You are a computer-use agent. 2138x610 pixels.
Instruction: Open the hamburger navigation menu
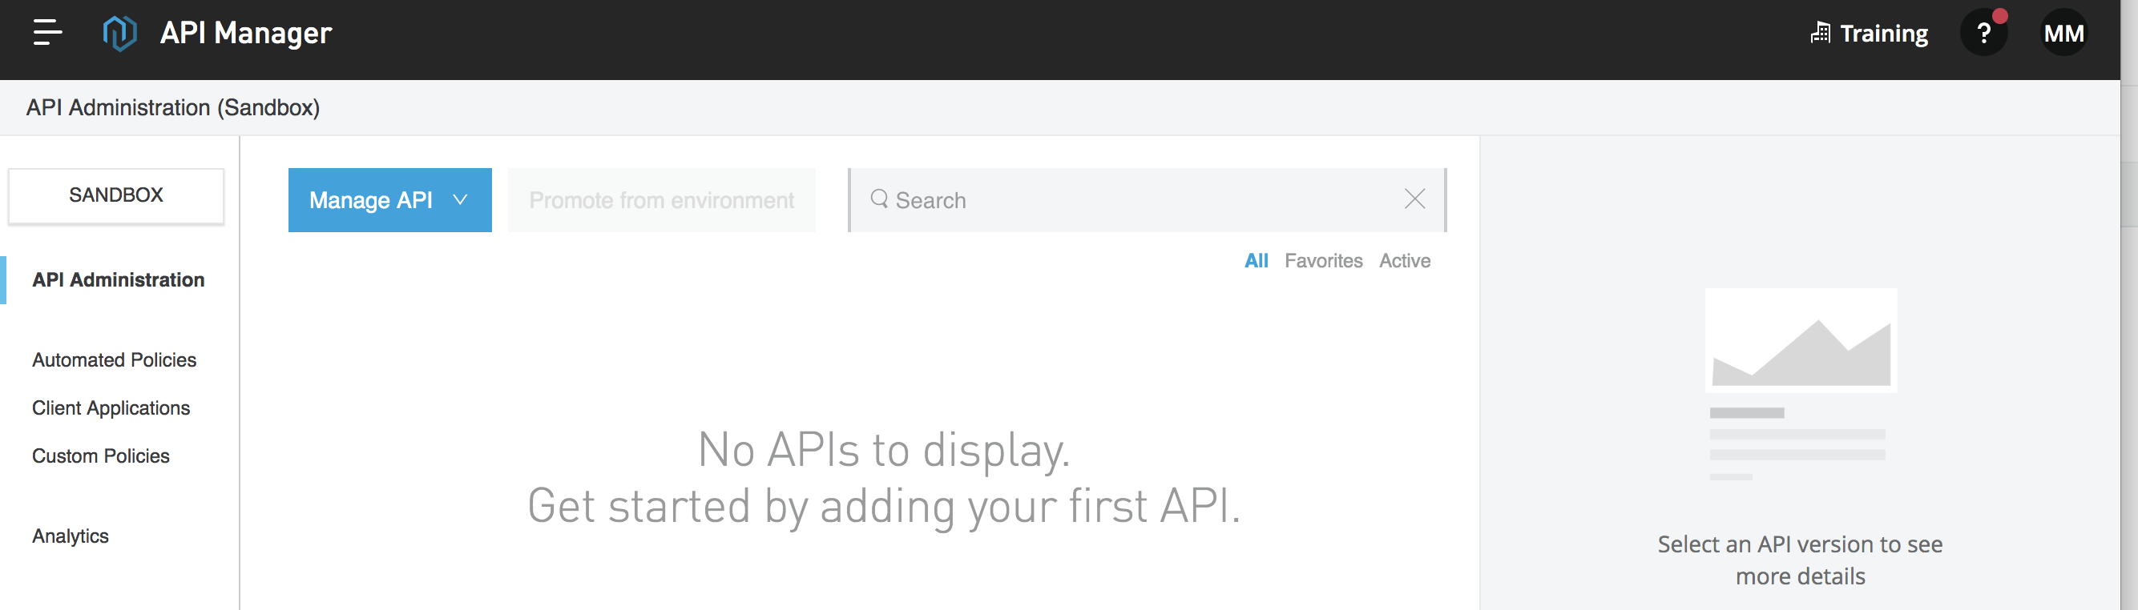(47, 32)
